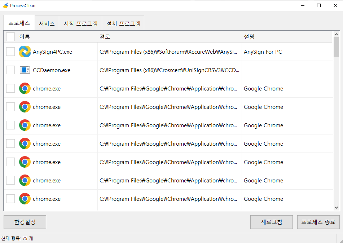
Task: Open the 시작 프로그램 tab
Action: pos(80,23)
